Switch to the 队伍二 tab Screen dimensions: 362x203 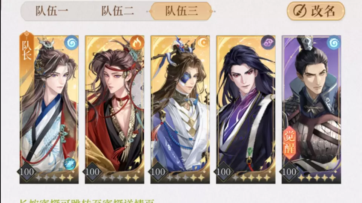pyautogui.click(x=118, y=11)
